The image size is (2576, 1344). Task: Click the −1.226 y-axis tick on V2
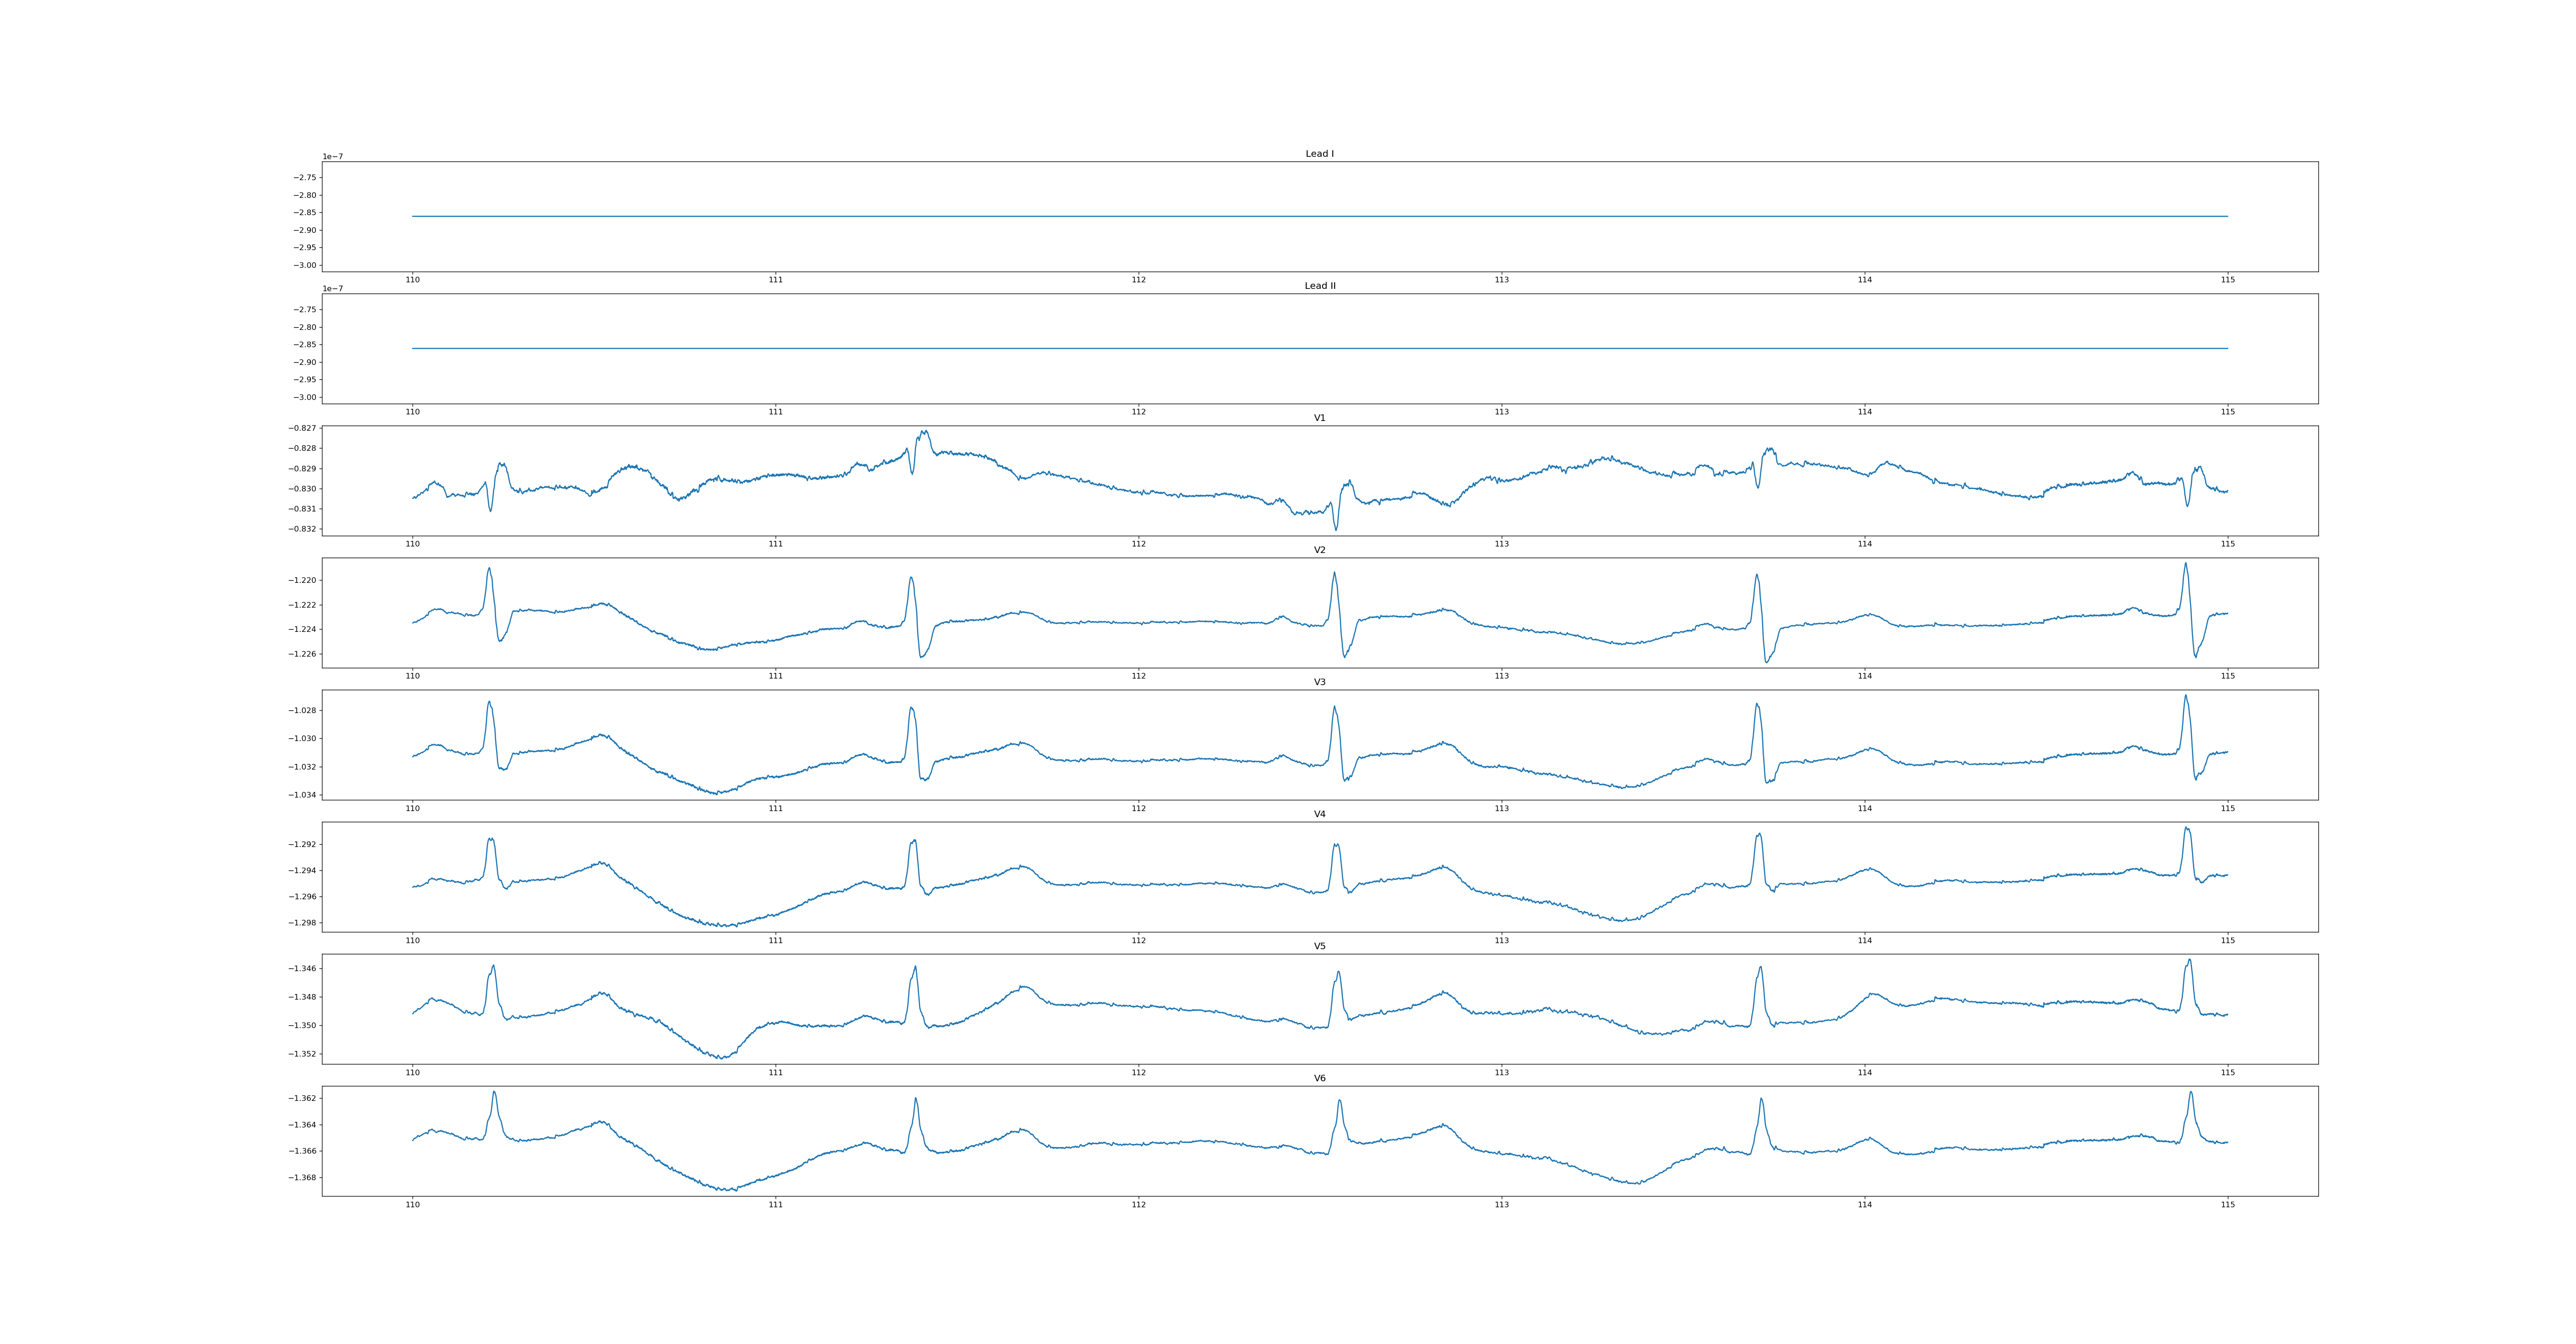pos(302,654)
